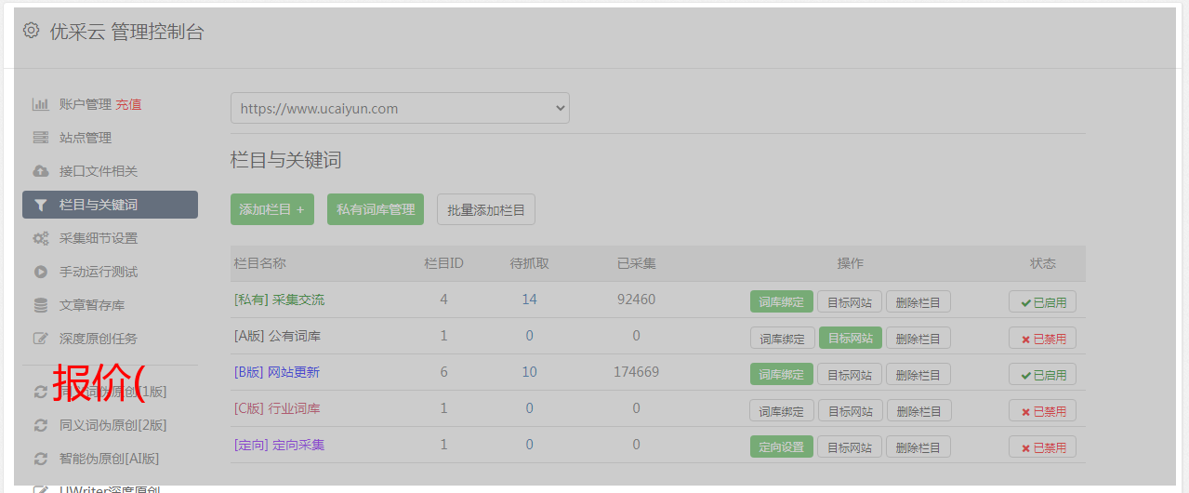This screenshot has width=1189, height=493.
Task: Toggle 已禁用 status for 定向采集 row
Action: pos(1043,446)
